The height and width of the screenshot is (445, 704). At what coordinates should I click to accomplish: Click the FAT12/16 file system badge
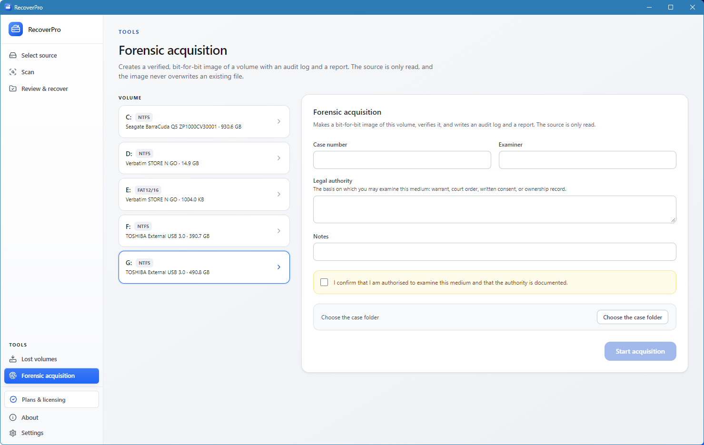coord(148,190)
